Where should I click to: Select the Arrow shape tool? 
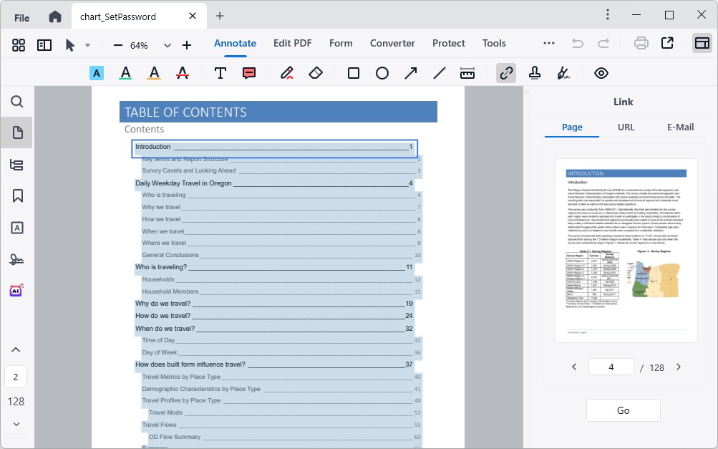click(410, 72)
